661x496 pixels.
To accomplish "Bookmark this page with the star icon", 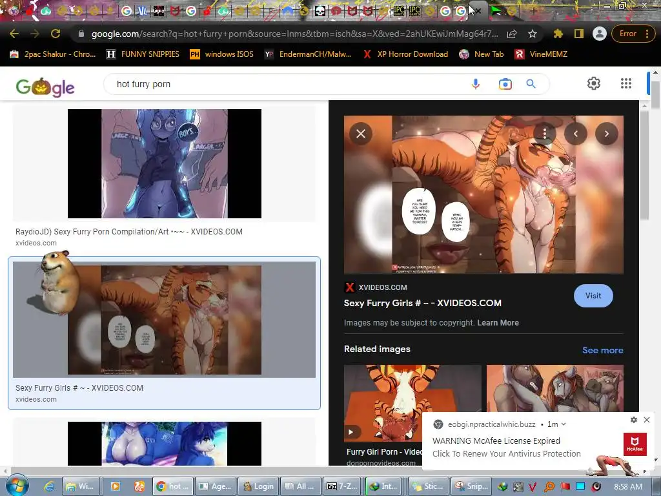I will tap(533, 34).
